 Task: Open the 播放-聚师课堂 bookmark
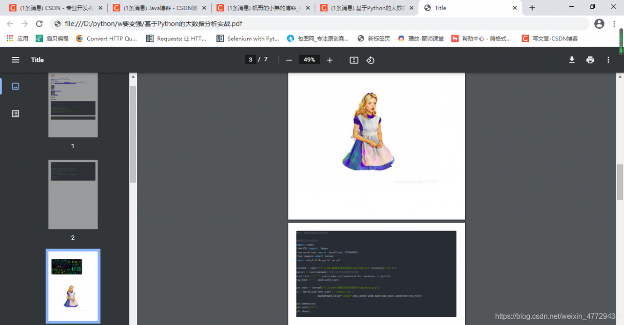point(421,38)
